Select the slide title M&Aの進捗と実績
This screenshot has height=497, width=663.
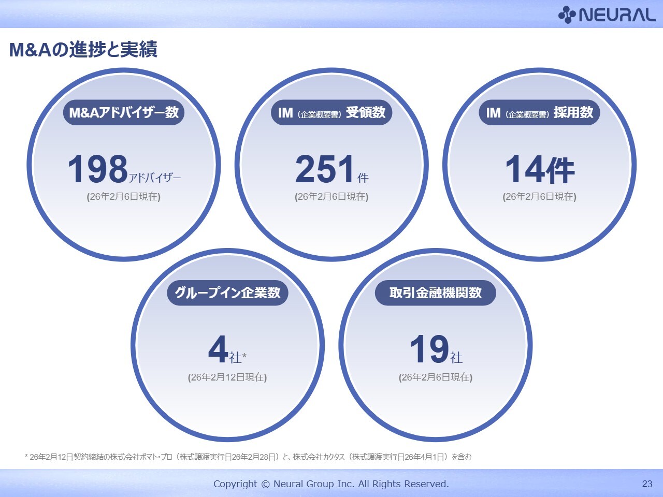click(83, 50)
